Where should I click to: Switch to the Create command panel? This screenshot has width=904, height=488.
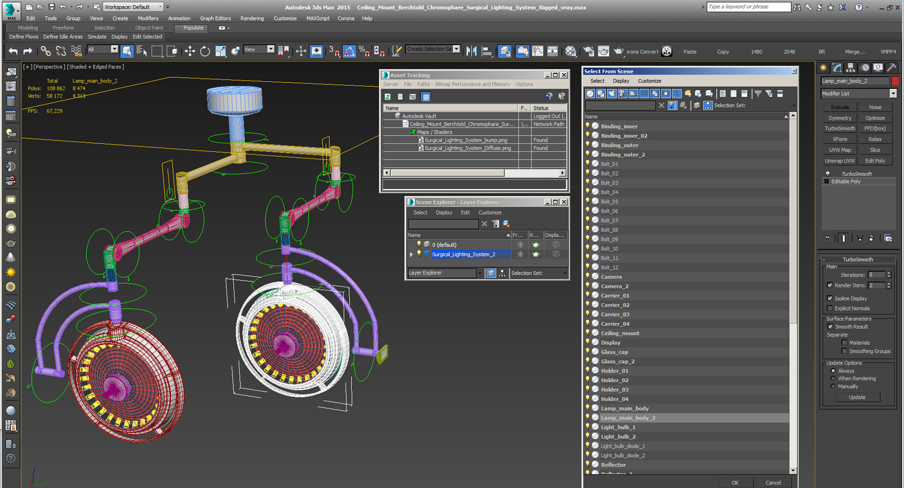click(x=824, y=68)
